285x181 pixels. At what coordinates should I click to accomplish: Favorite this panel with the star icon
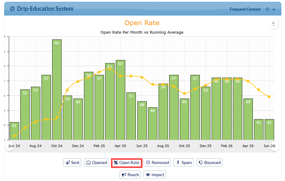pyautogui.click(x=267, y=9)
